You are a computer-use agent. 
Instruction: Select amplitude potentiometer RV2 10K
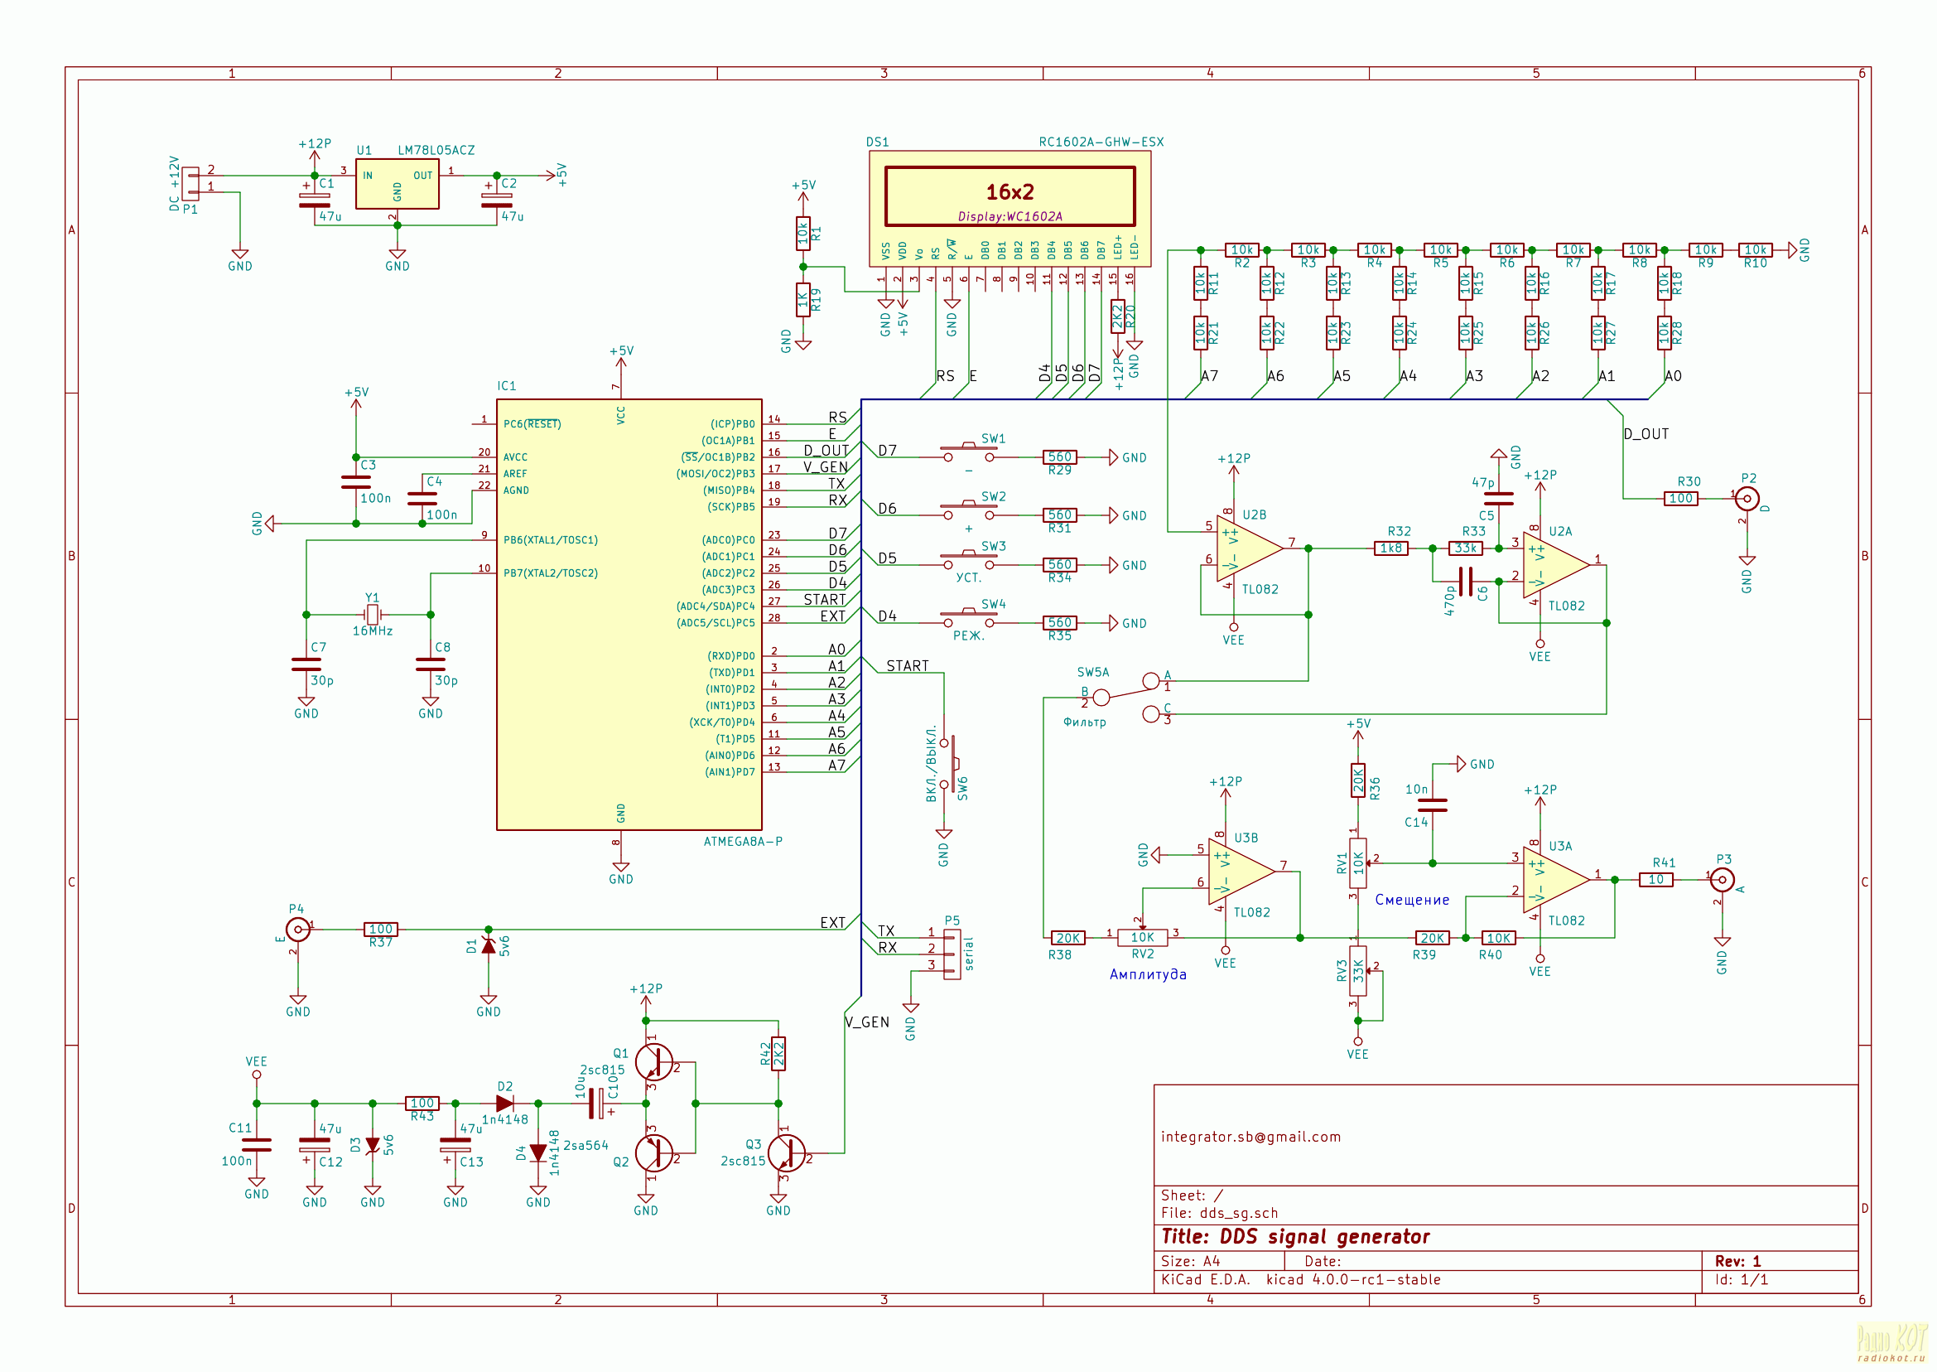coord(1143,938)
